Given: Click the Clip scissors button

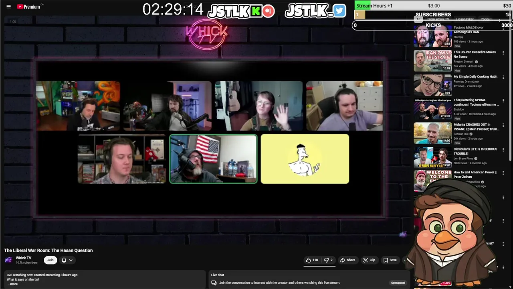Looking at the screenshot, I should pyautogui.click(x=369, y=260).
